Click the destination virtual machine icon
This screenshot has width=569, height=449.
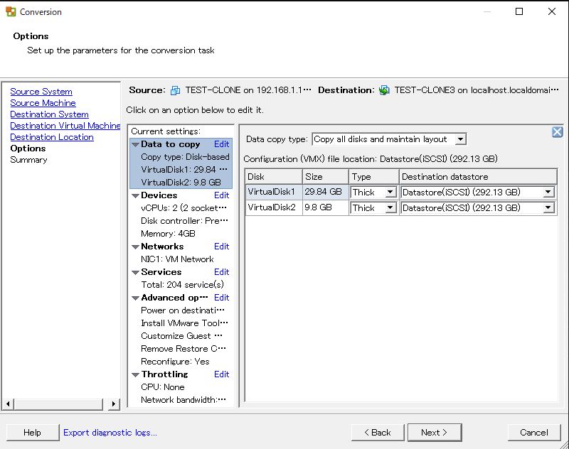pyautogui.click(x=384, y=90)
